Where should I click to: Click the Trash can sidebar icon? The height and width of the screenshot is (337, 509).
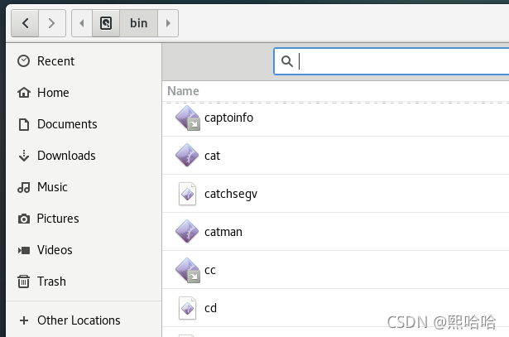(23, 282)
